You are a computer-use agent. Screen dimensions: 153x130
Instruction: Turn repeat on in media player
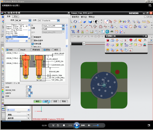click(x=58, y=125)
